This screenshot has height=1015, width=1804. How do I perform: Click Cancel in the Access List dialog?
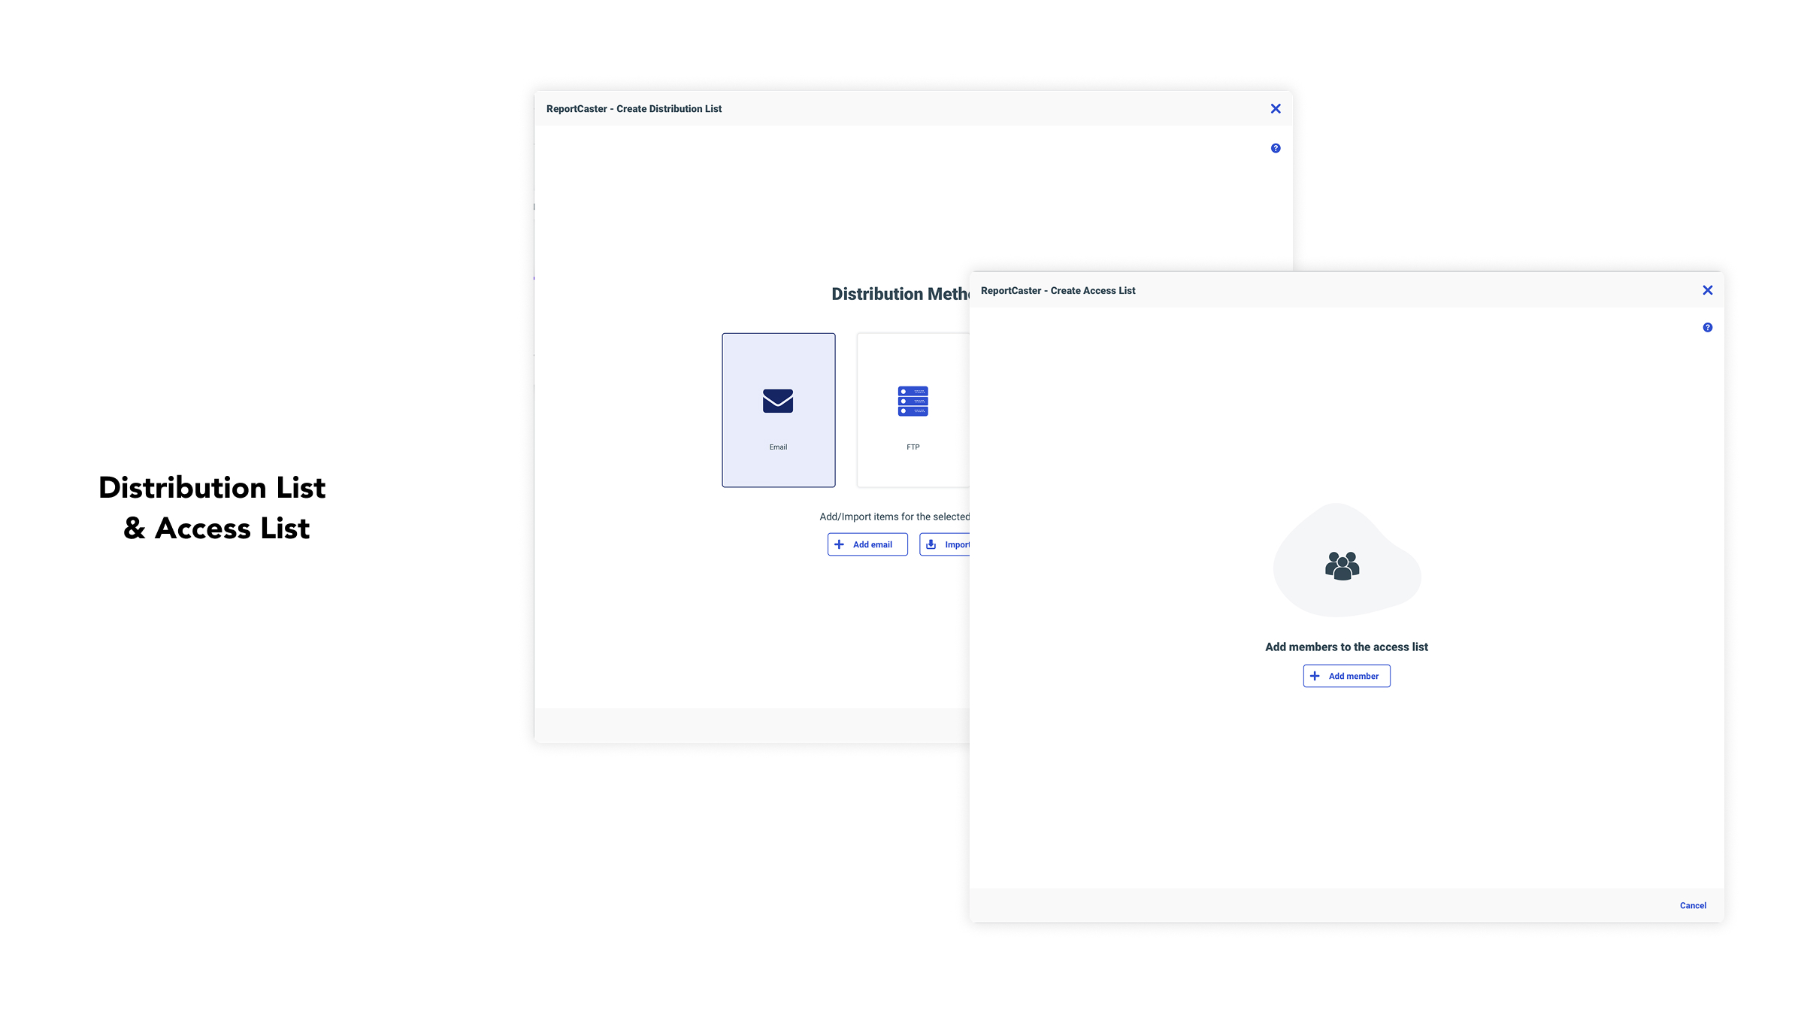click(x=1693, y=905)
